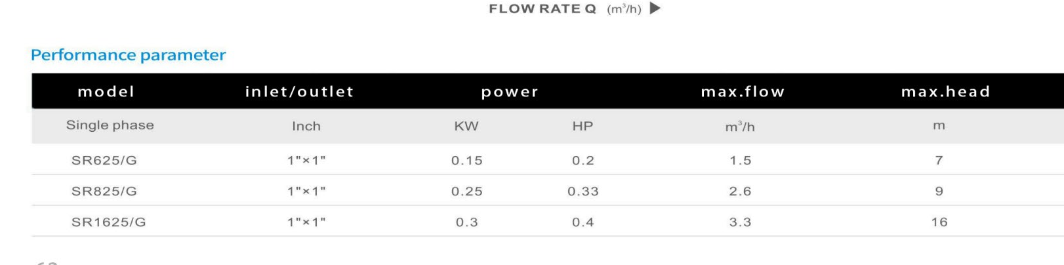1064x265 pixels.
Task: Select the 0.33 HP value
Action: (x=583, y=192)
